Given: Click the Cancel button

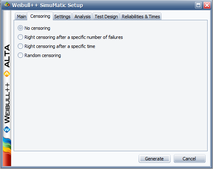Looking at the screenshot, I should tap(189, 159).
